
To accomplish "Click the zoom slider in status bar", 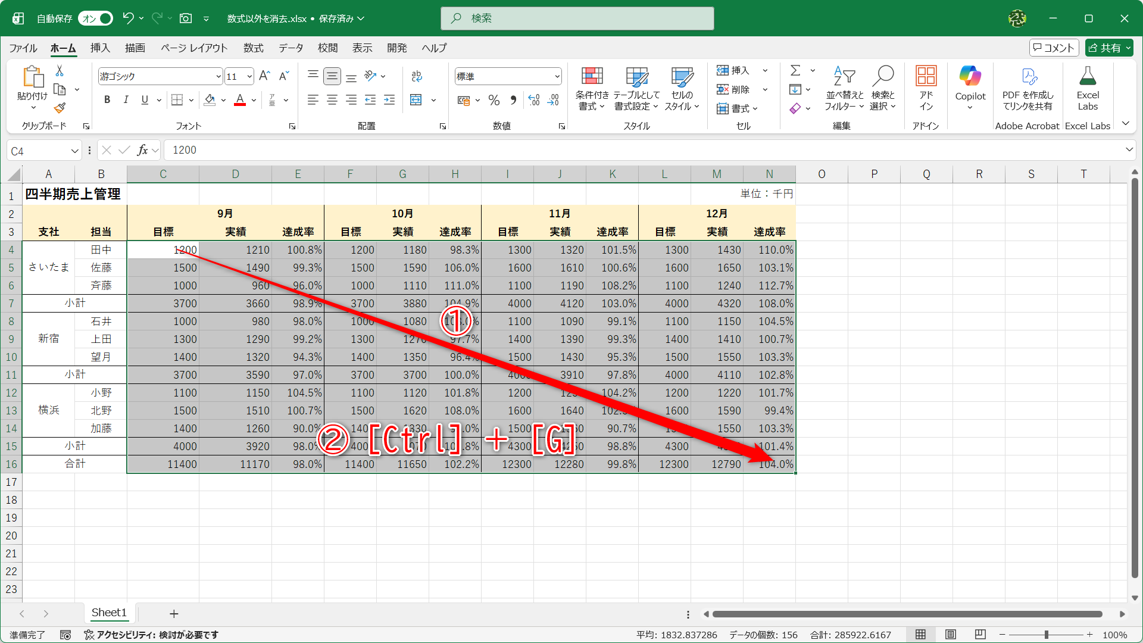I will (1046, 635).
